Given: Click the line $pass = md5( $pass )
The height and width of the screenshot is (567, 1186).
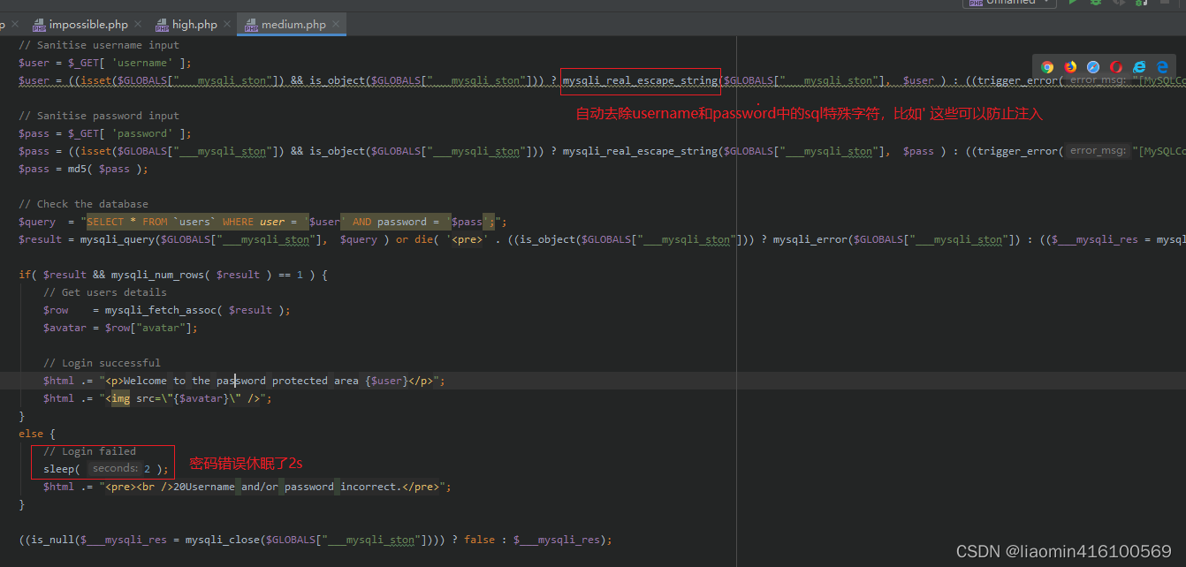Looking at the screenshot, I should tap(83, 169).
